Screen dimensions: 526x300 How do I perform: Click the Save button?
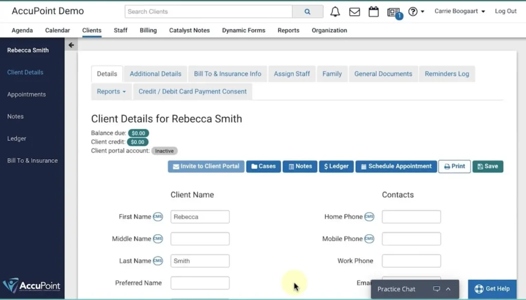[487, 166]
